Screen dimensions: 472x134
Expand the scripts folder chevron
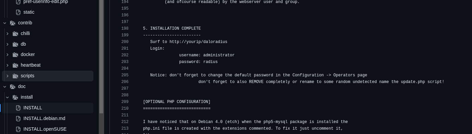click(7, 76)
